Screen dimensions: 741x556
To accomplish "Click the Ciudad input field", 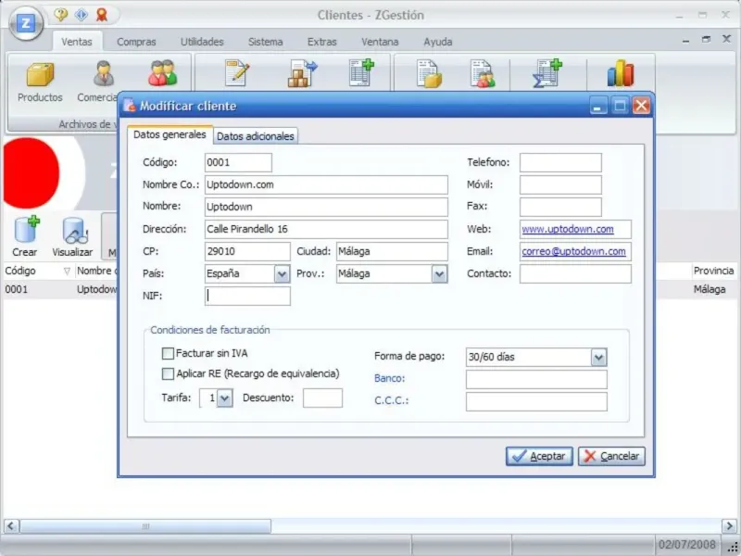I will 392,251.
